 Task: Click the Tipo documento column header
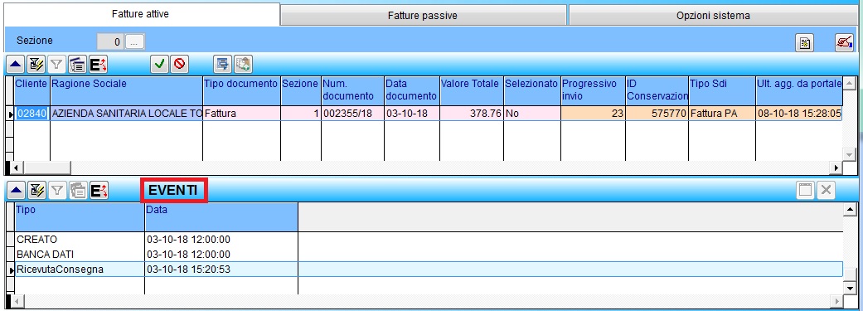[241, 90]
